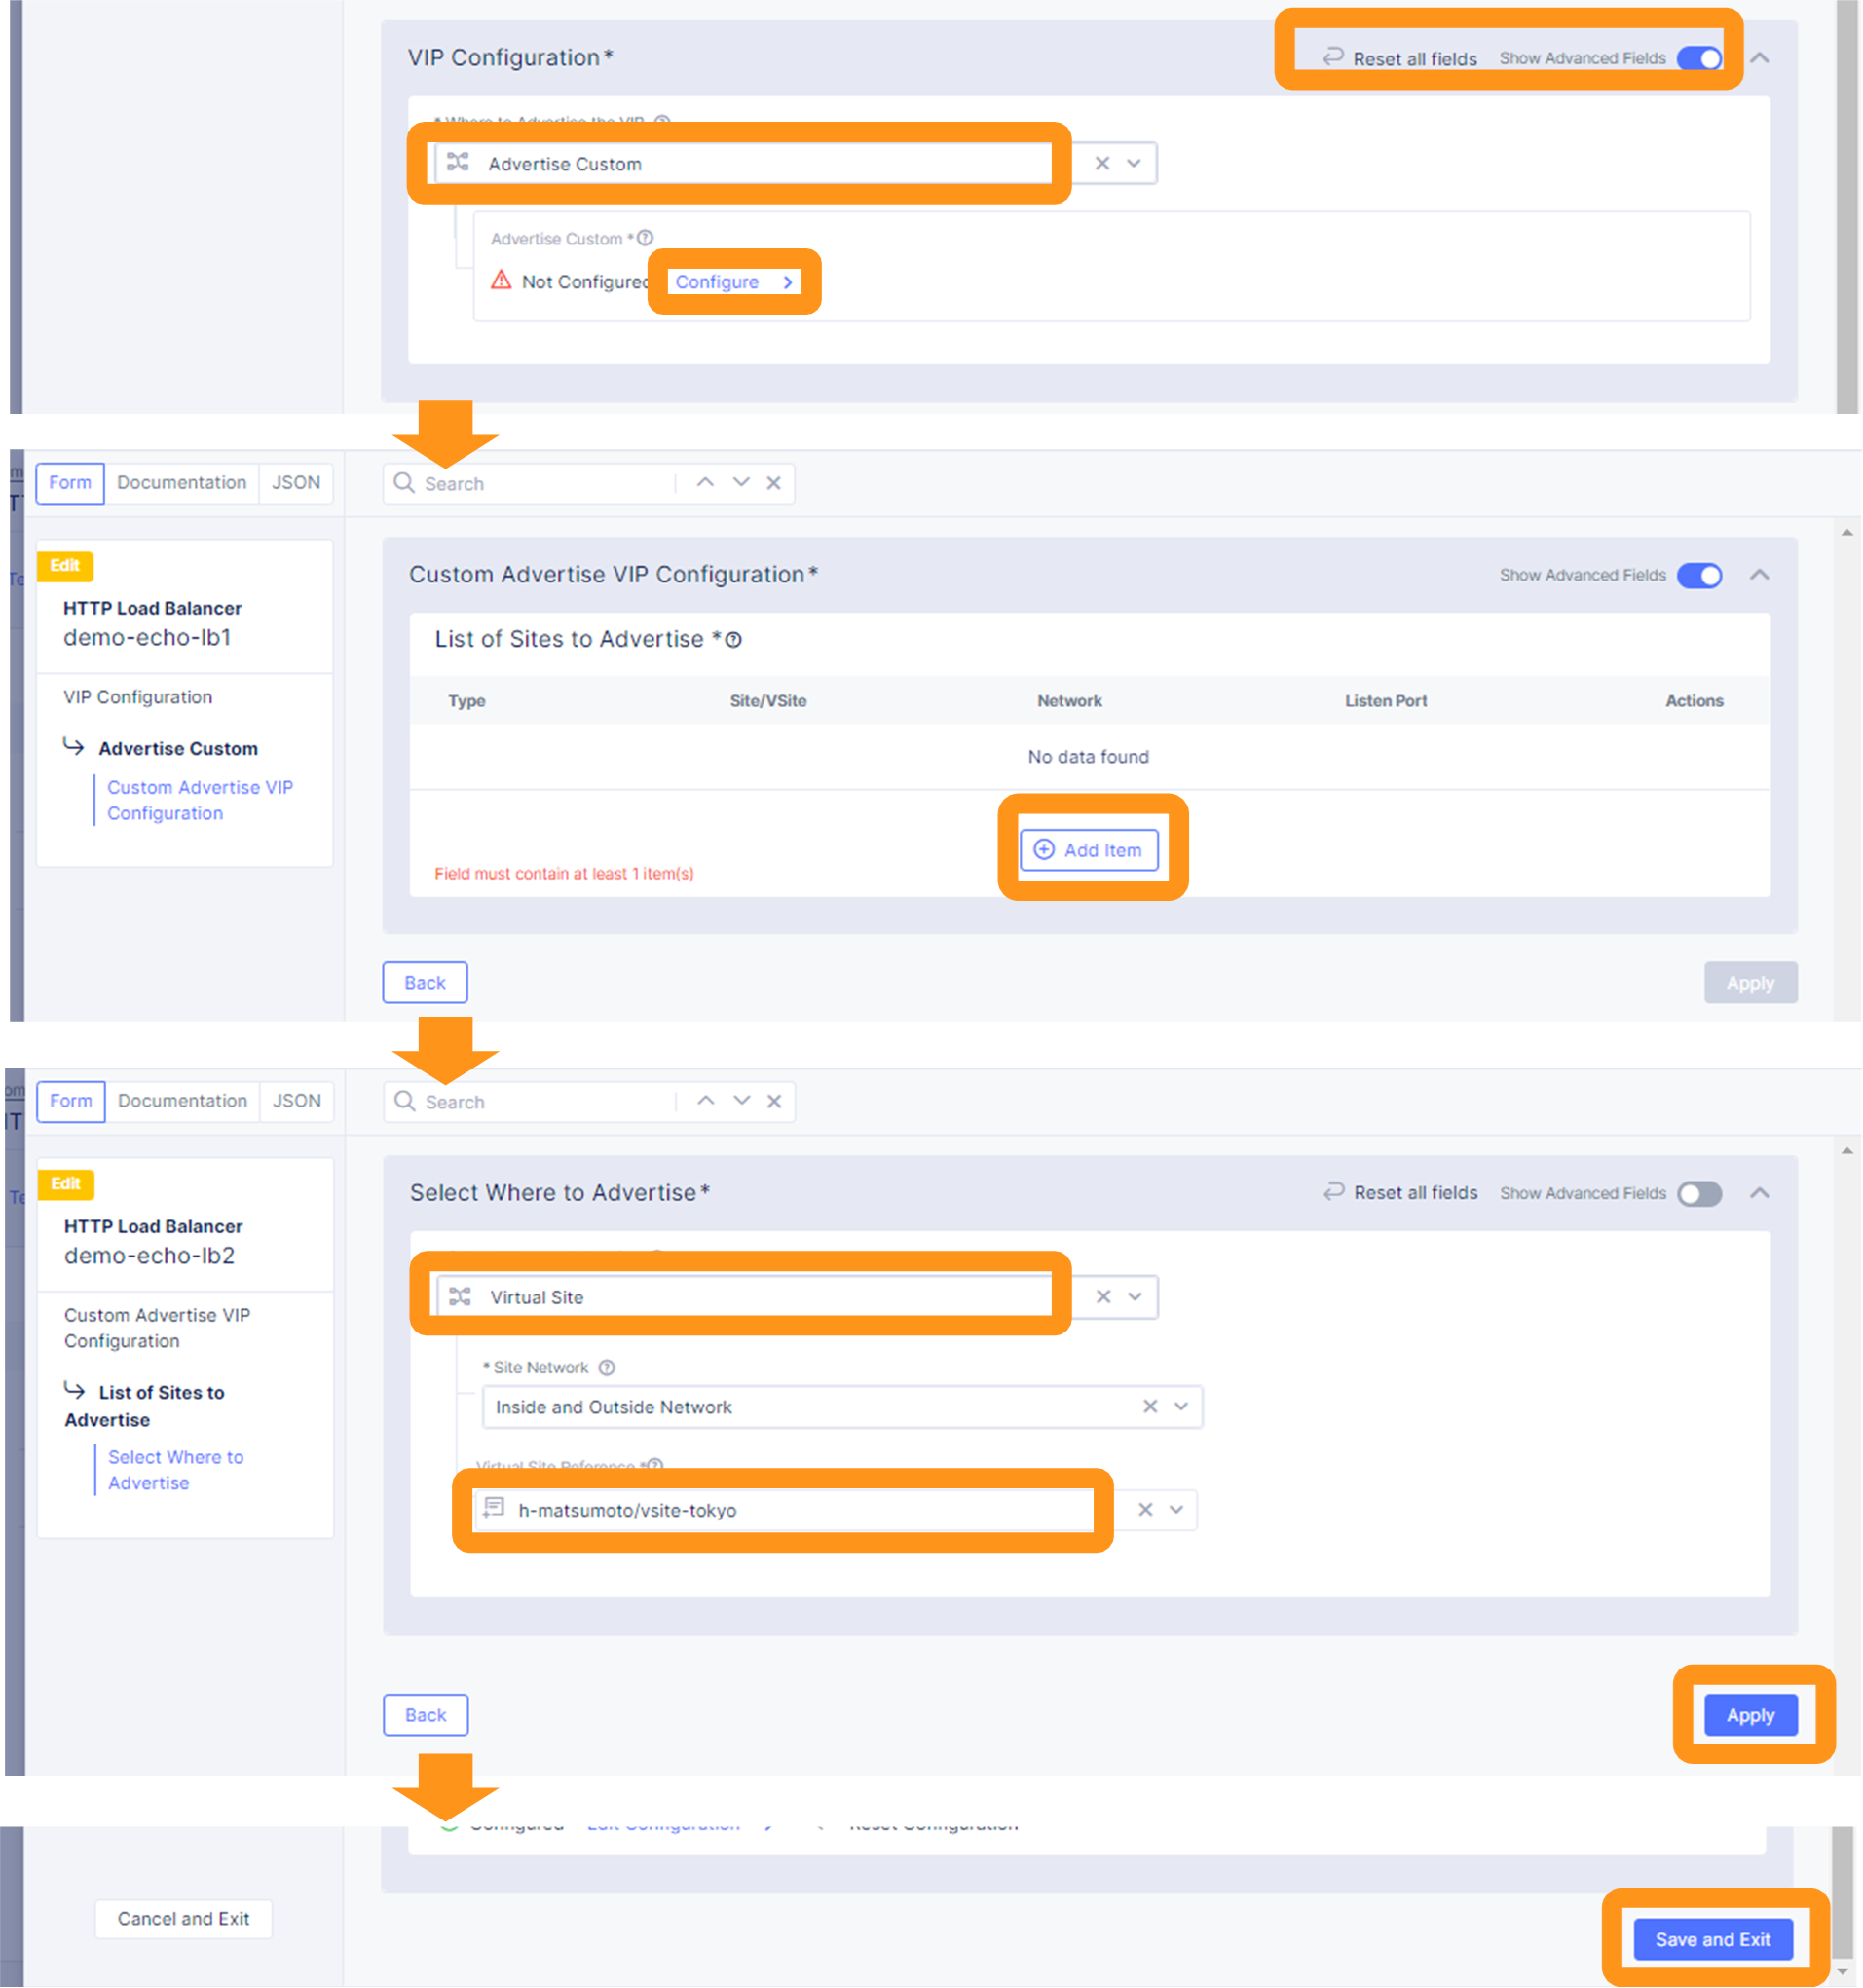The height and width of the screenshot is (1988, 1863).
Task: Click the Reset all fields icon in VIP Configuration
Action: 1333,58
